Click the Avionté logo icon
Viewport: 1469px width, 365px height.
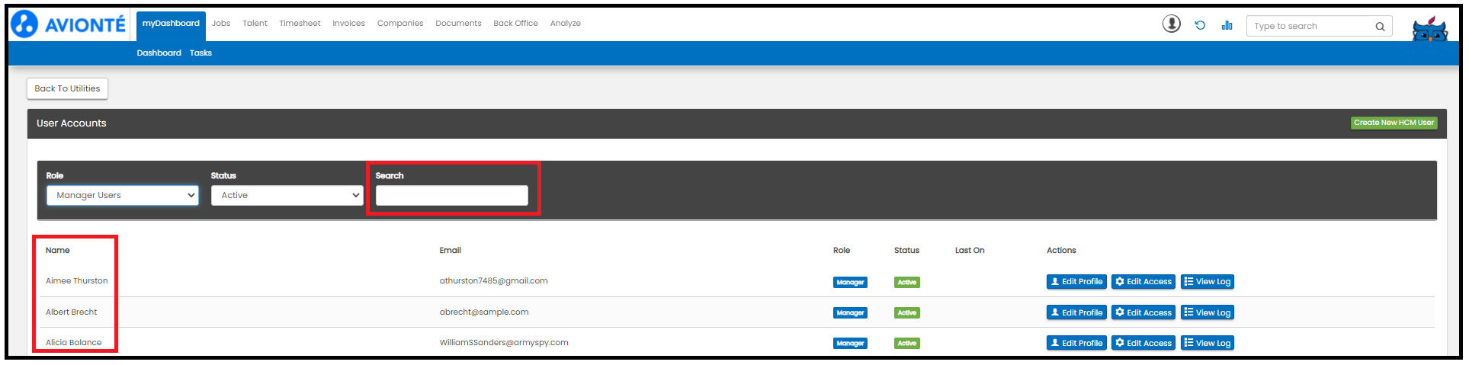click(x=24, y=24)
